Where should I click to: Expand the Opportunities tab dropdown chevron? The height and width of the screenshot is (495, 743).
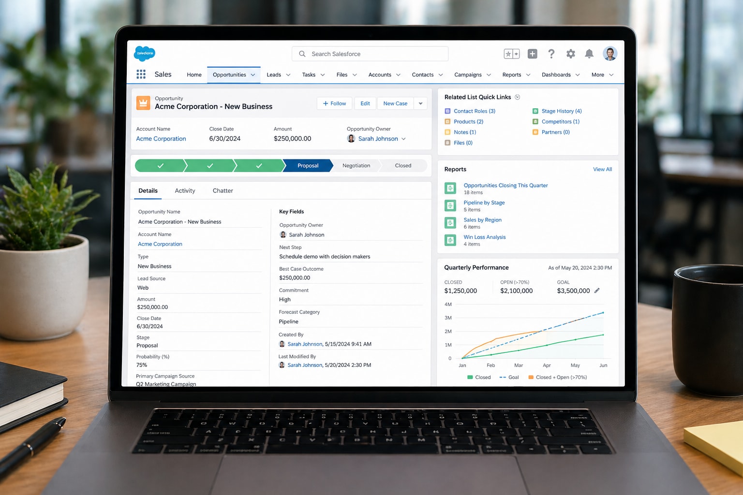(253, 75)
